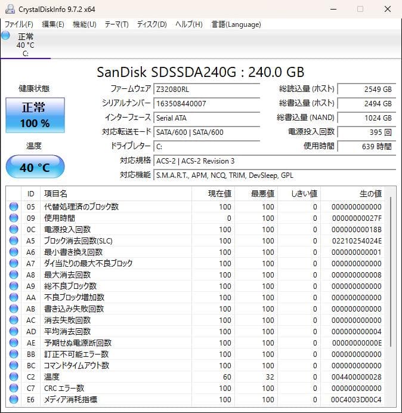The image size is (402, 413).
Task: Click the total host reads value 2549 GB
Action: (367, 90)
